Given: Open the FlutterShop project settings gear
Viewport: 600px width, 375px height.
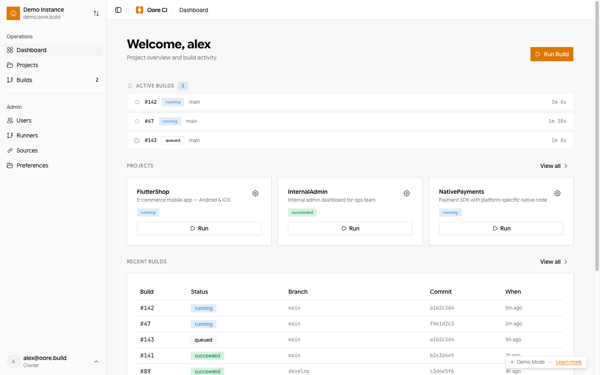Looking at the screenshot, I should 255,193.
